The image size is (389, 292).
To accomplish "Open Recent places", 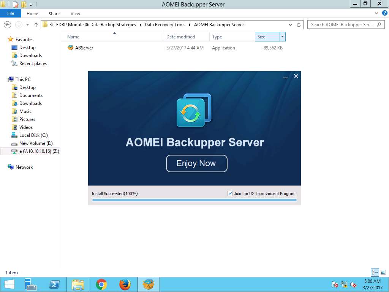I will tap(33, 63).
